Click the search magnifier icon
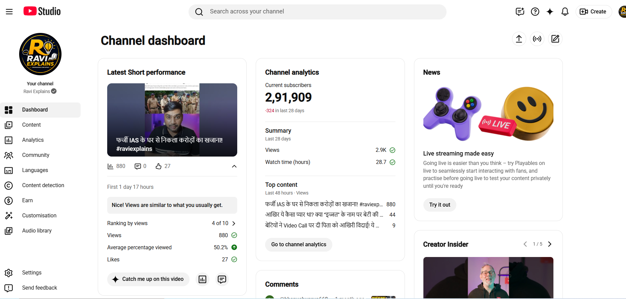This screenshot has height=299, width=626. tap(199, 12)
